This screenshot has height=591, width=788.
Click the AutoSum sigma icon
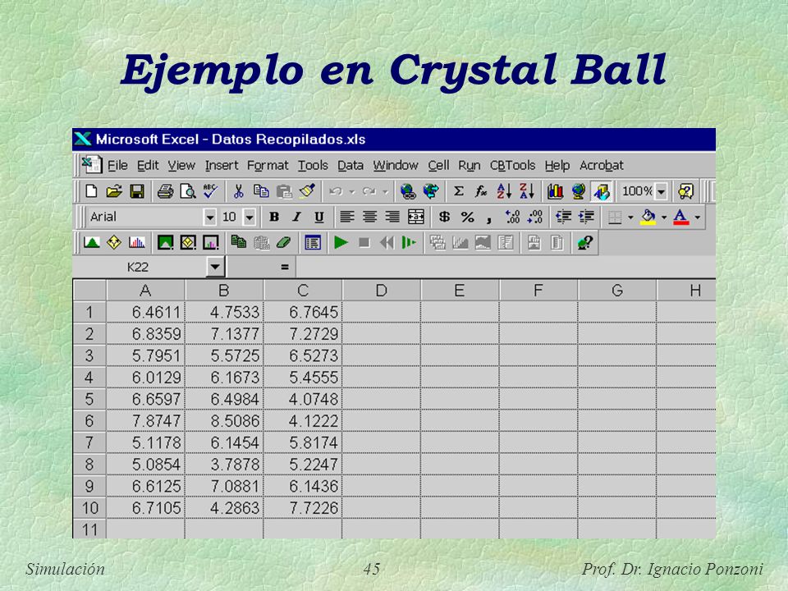[458, 191]
